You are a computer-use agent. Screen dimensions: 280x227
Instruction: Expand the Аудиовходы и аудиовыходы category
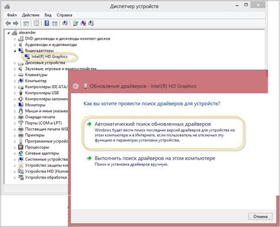pyautogui.click(x=15, y=45)
